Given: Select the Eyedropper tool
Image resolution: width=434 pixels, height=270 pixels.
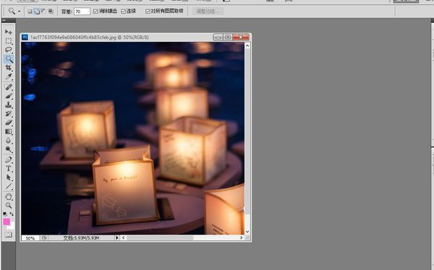Looking at the screenshot, I should click(8, 77).
